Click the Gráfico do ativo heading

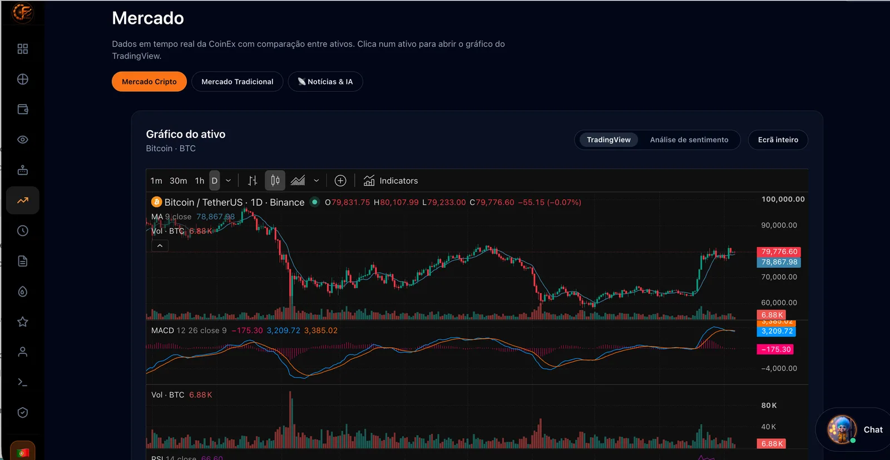click(186, 134)
